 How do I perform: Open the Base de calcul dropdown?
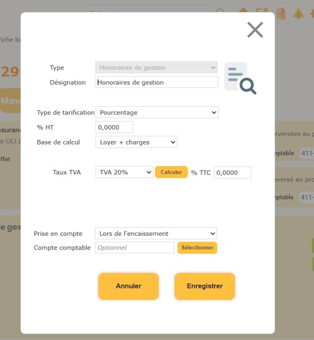136,142
